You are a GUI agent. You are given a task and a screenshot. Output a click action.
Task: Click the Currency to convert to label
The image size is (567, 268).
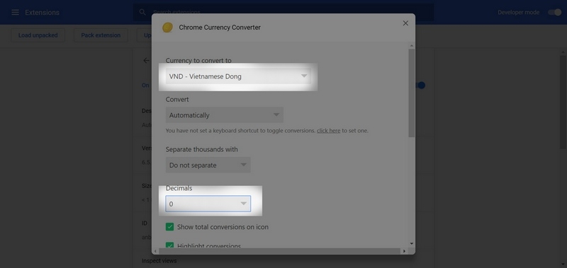coord(198,61)
